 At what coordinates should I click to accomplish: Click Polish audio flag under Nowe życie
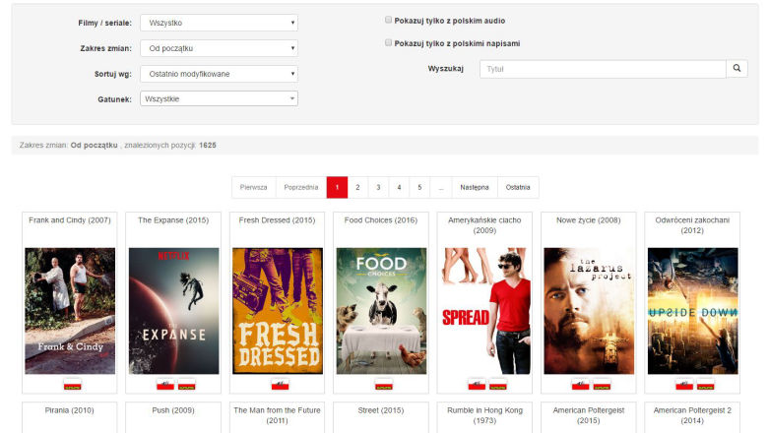coord(580,385)
